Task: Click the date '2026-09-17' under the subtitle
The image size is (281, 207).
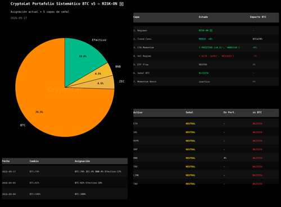Action: pos(19,18)
